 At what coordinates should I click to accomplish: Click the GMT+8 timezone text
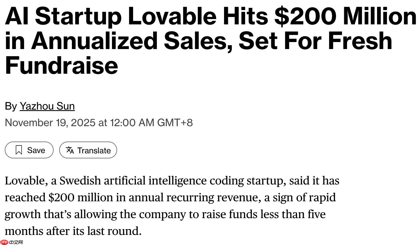pos(175,123)
